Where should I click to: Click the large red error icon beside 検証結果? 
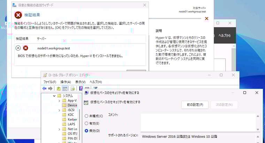click(x=18, y=15)
